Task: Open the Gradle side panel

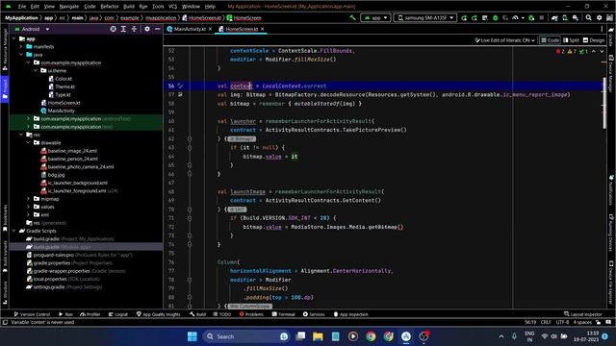Action: click(611, 37)
